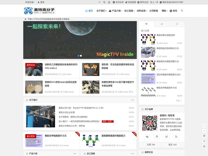Open 美特公司介绍：专业生产TPV和高端TPE-S二十年
The width and height of the screenshot is (208, 156).
81,108
